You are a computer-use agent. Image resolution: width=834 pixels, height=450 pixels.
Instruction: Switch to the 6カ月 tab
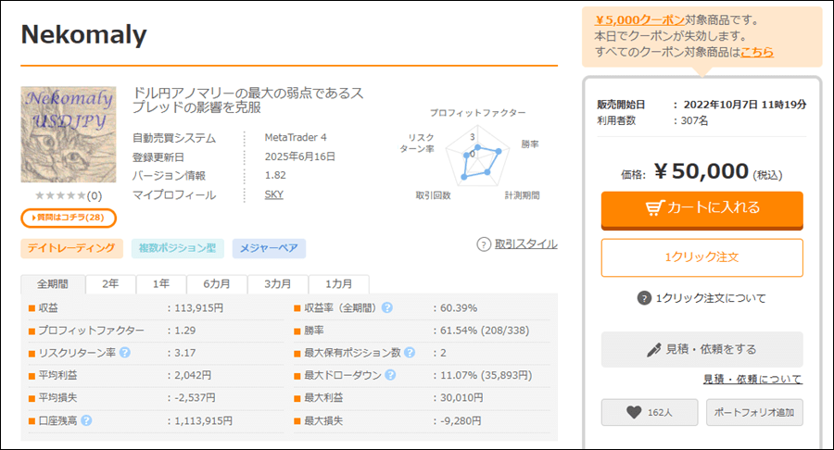(x=217, y=284)
